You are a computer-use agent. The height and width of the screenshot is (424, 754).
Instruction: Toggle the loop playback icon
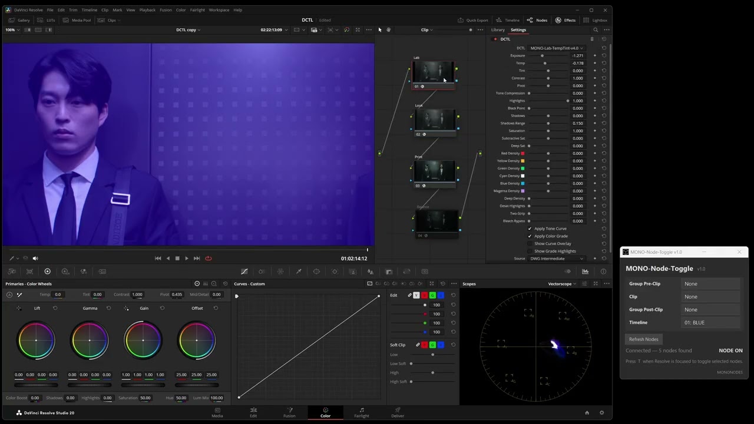click(x=208, y=258)
